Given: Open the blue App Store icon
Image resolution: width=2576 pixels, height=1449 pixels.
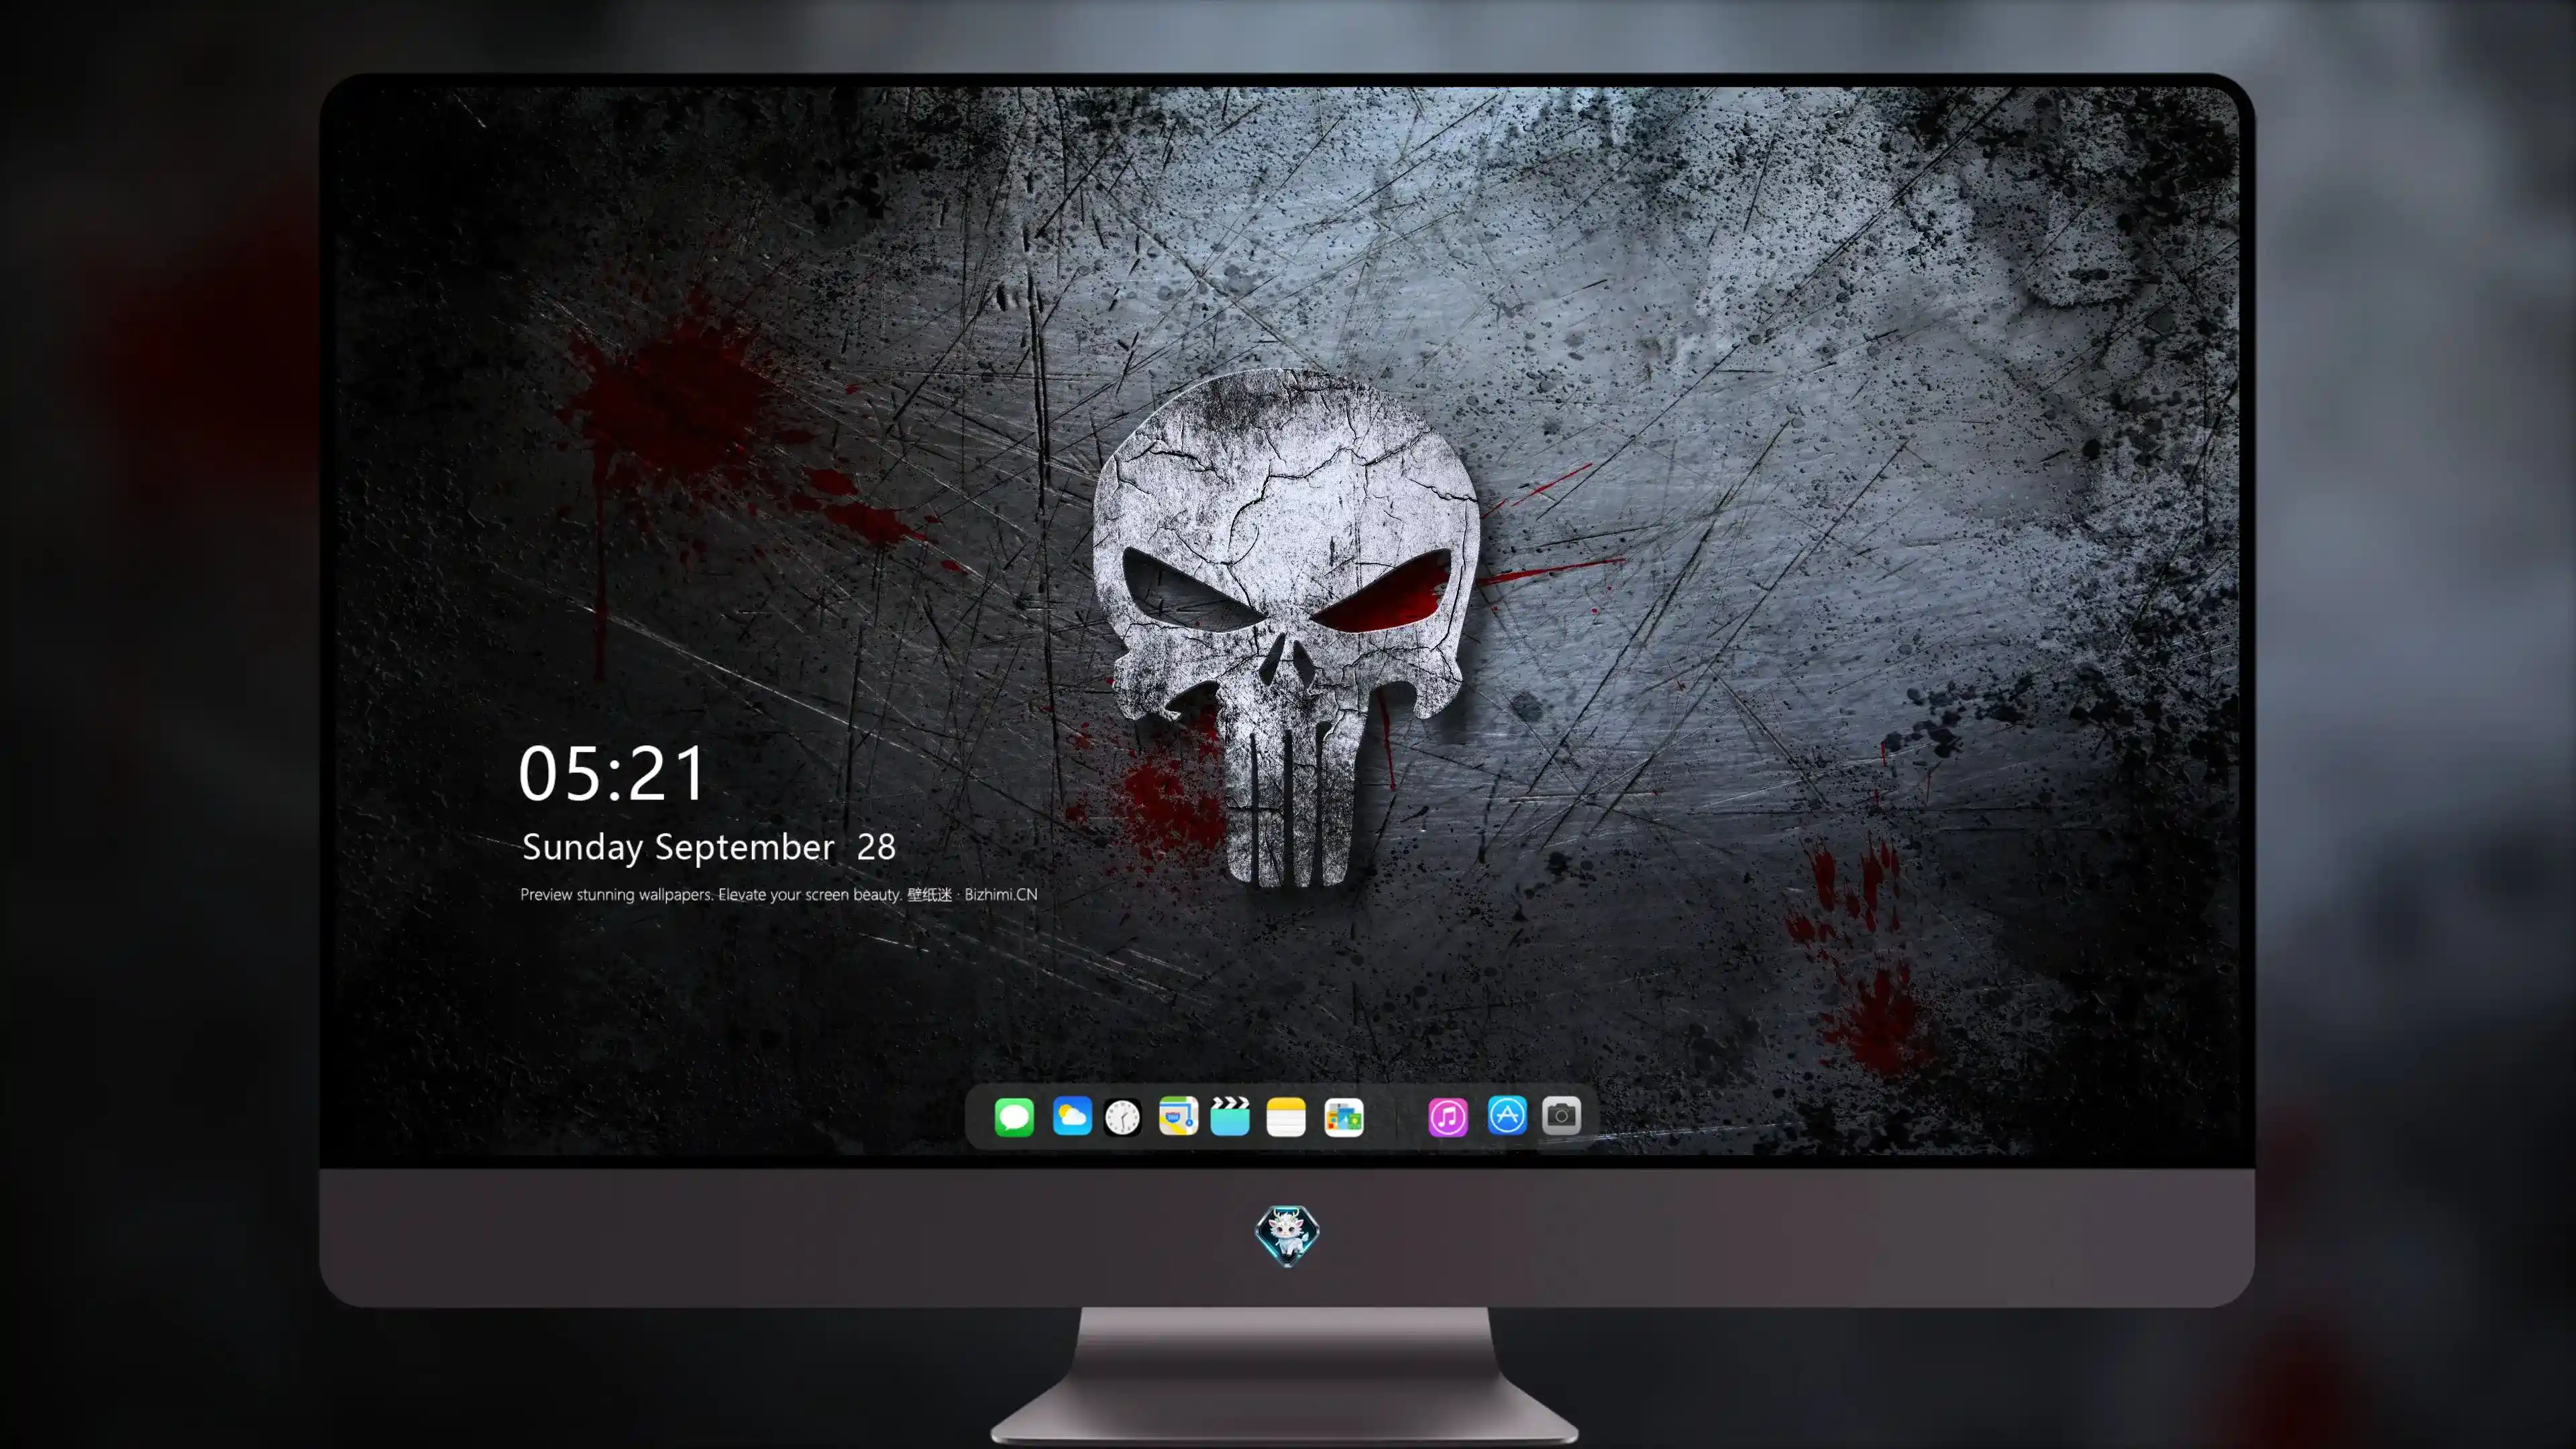Looking at the screenshot, I should point(1507,1115).
